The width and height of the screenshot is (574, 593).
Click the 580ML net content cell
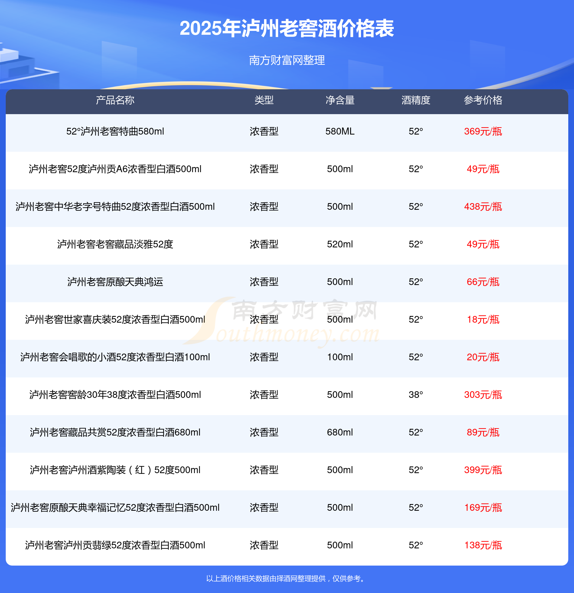pos(340,131)
